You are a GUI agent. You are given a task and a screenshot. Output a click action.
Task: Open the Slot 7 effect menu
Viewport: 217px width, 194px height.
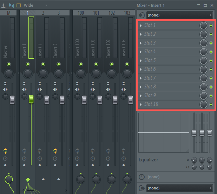pyautogui.click(x=141, y=78)
